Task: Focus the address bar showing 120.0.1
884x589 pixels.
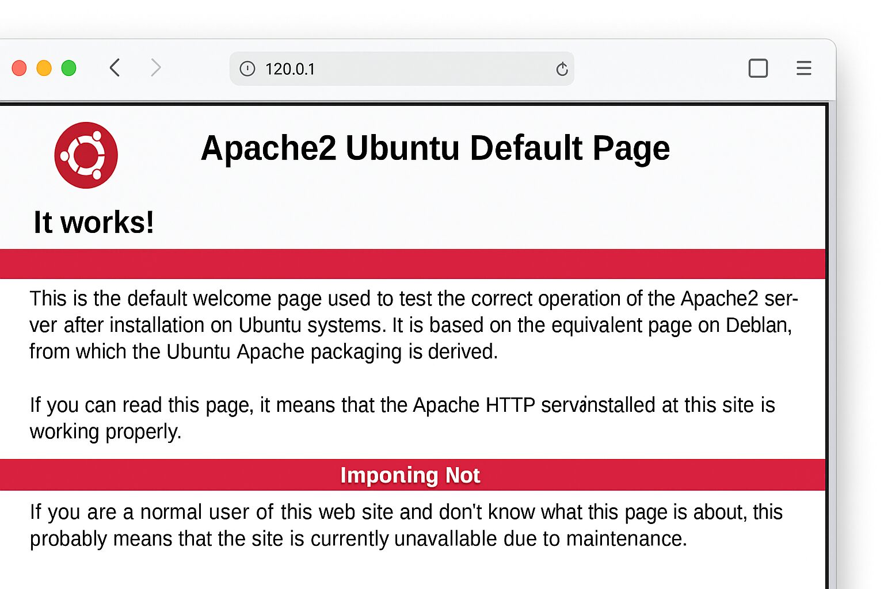Action: (402, 69)
